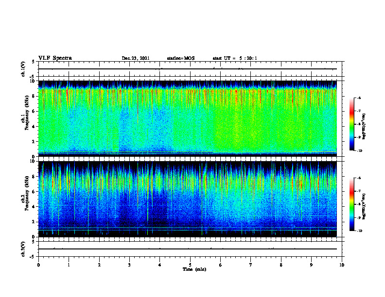
Task: Click the "8" kHz tick on ch.1 frequency axis
Action: (x=34, y=96)
